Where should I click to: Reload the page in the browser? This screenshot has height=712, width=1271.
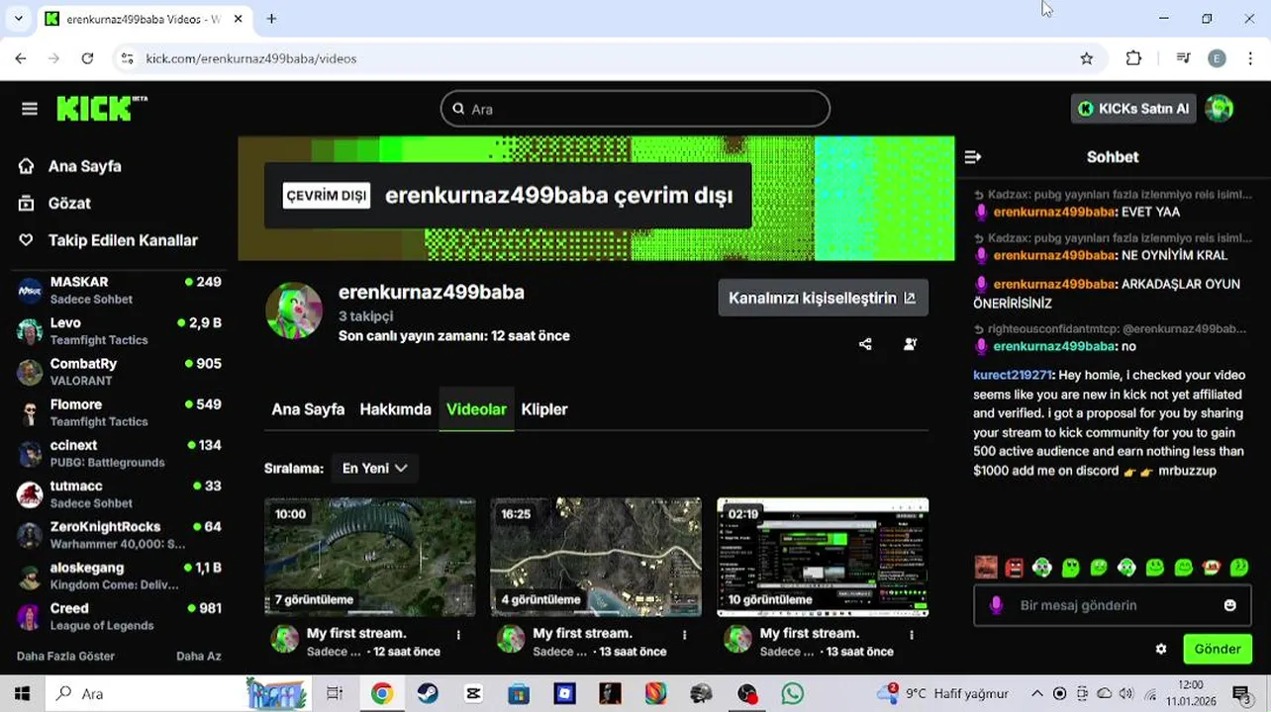pos(87,58)
